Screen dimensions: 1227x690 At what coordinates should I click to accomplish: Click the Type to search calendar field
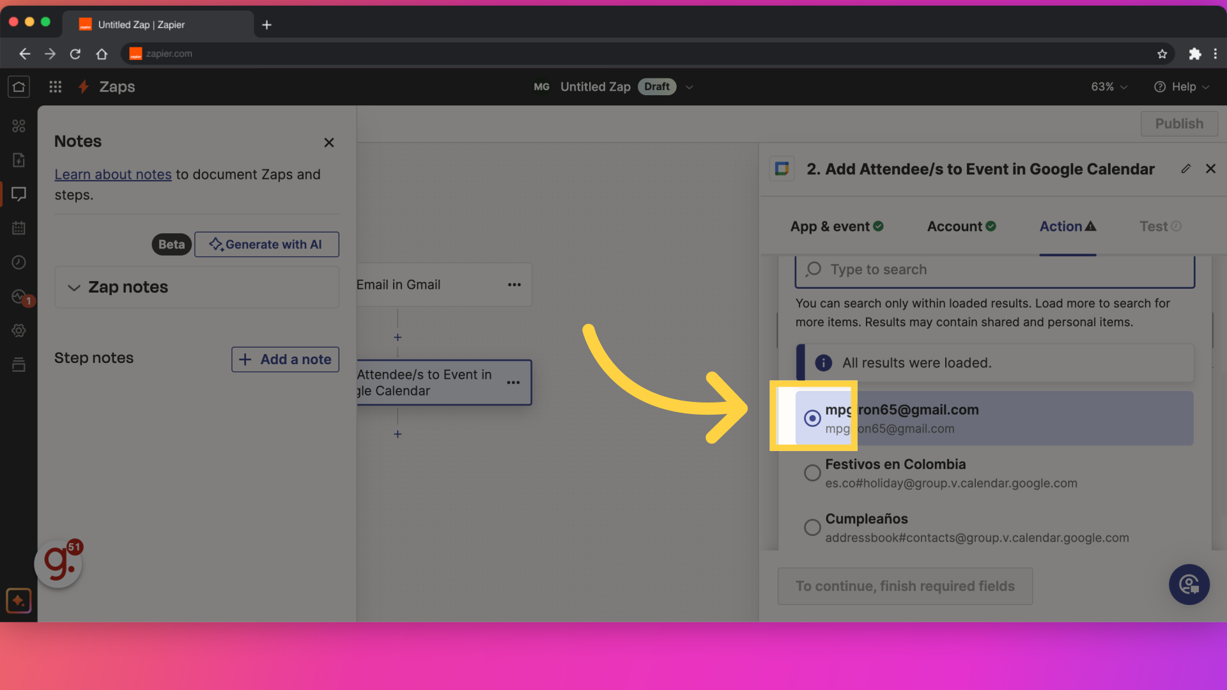[994, 270]
